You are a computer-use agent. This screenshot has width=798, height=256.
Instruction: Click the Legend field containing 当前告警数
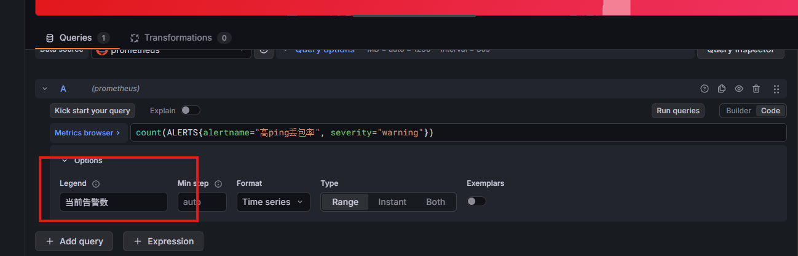[x=113, y=202]
